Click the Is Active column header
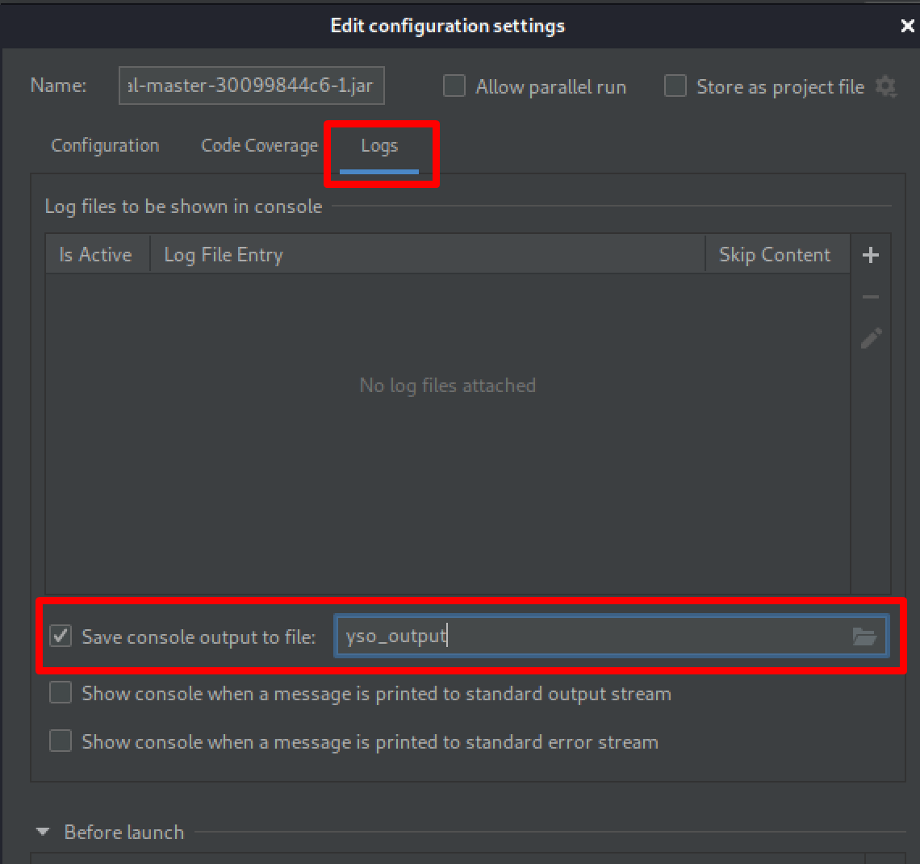Screen dimensions: 920x864 95,254
